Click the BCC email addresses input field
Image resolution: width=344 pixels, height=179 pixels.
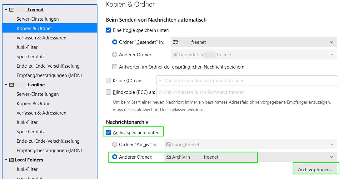tap(247, 92)
